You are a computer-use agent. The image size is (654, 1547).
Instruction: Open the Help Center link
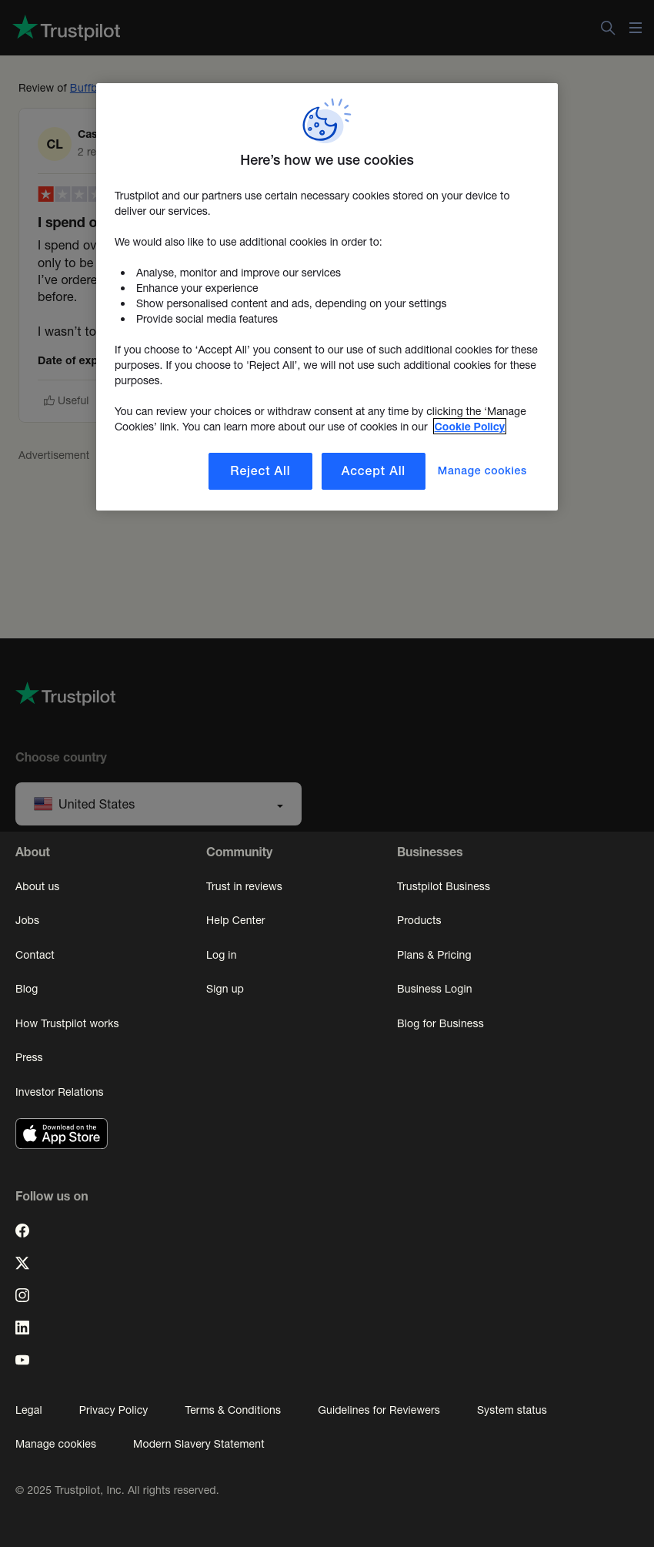point(235,920)
